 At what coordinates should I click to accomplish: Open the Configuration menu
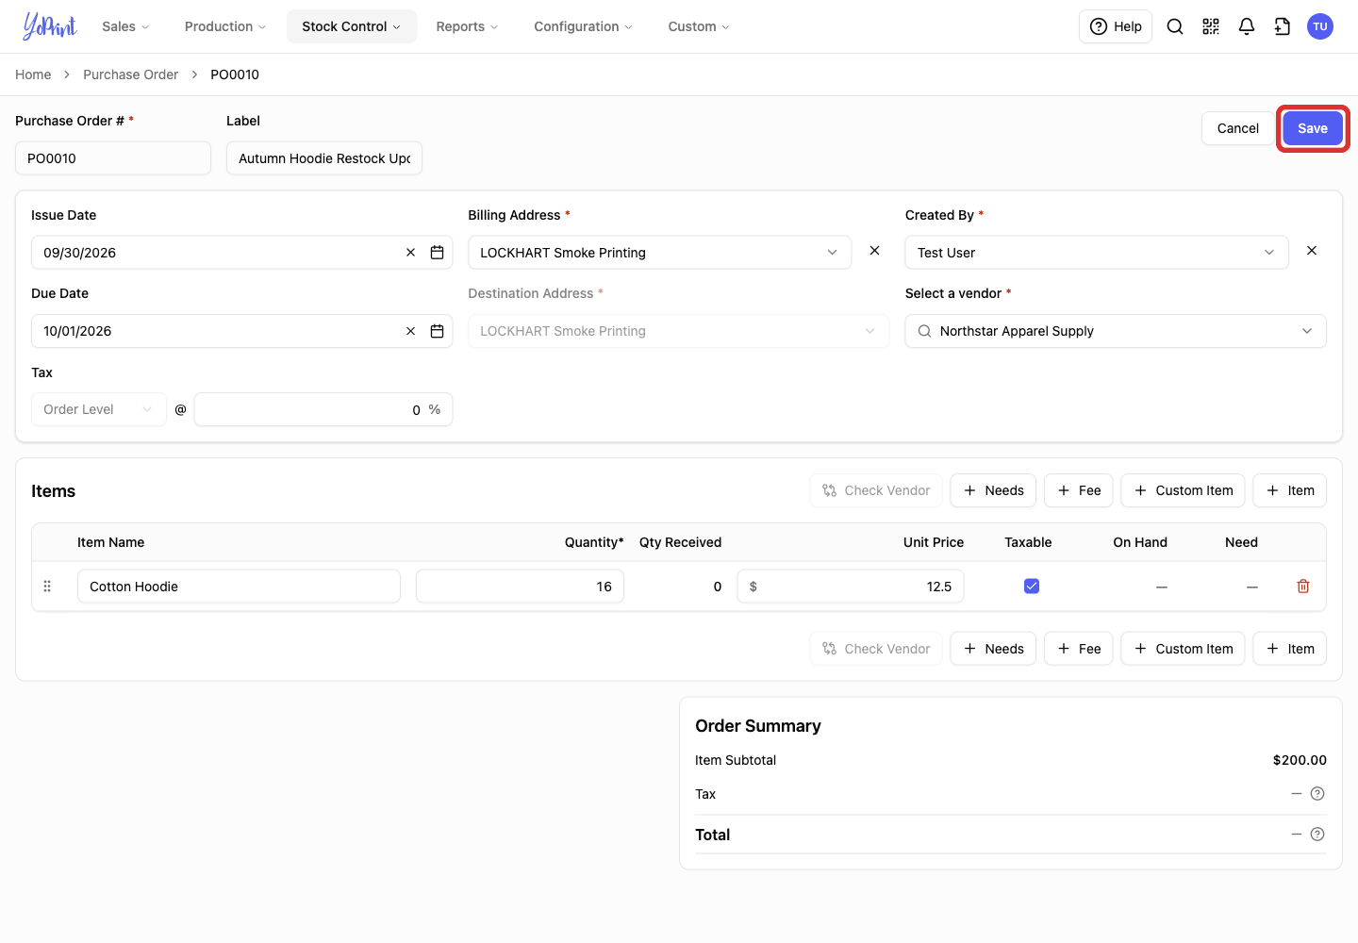[583, 26]
